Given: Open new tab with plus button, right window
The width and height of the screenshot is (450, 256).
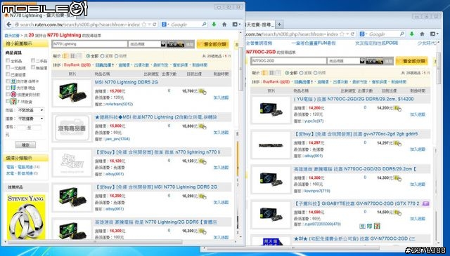Looking at the screenshot, I should 280,25.
